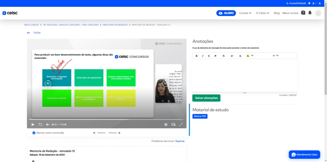Viewport: 327px width, 162px height.
Task: Apply italic formatting in notes
Action: point(202,56)
